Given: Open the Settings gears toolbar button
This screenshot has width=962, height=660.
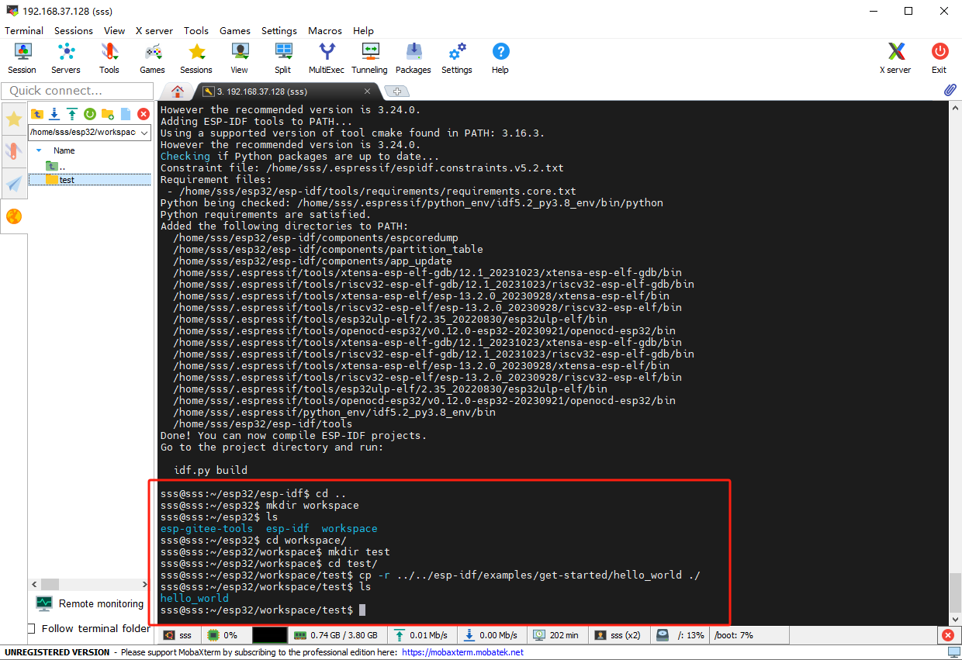Looking at the screenshot, I should pyautogui.click(x=457, y=59).
